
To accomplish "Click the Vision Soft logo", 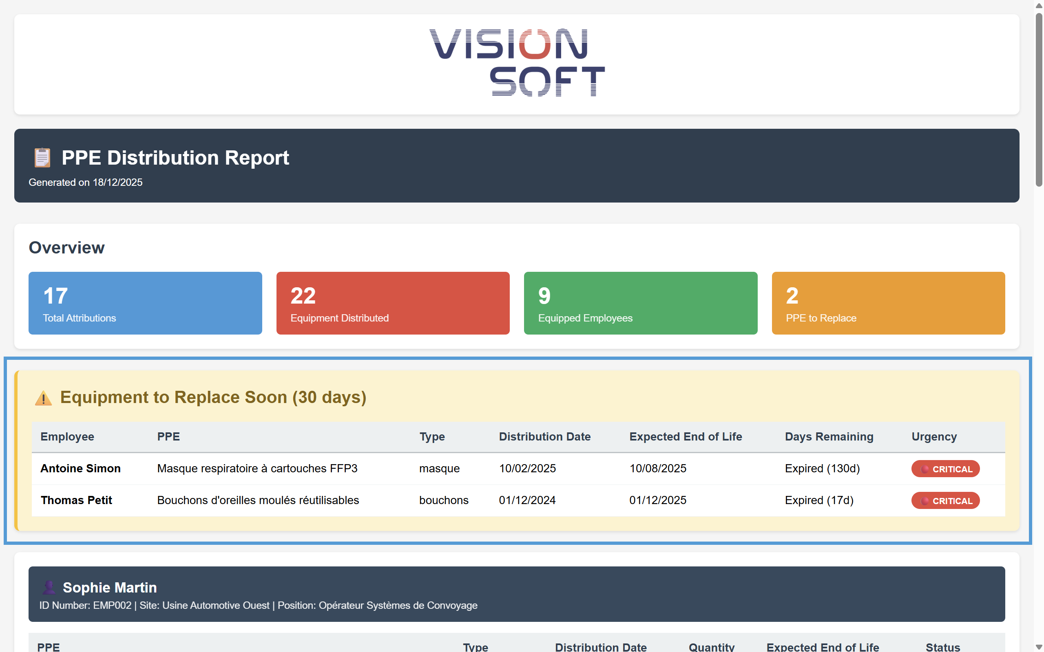I will (x=517, y=63).
